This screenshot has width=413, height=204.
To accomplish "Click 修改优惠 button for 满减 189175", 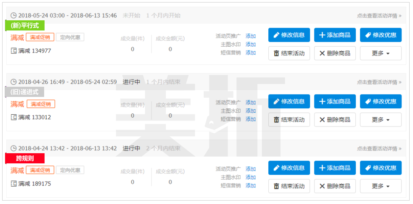I will [x=381, y=168].
